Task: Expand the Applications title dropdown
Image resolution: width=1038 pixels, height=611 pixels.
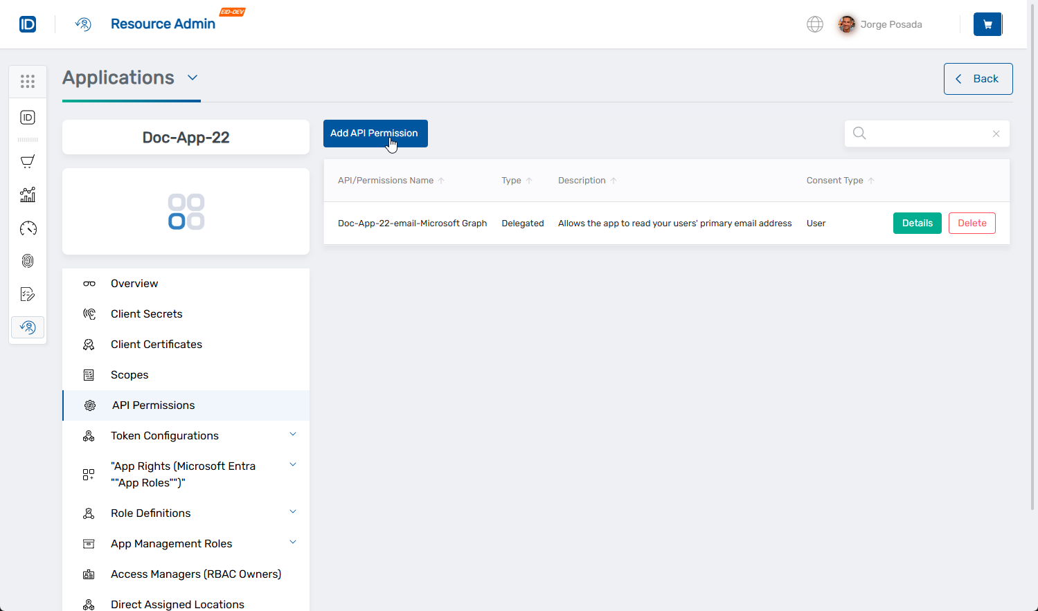Action: [193, 77]
